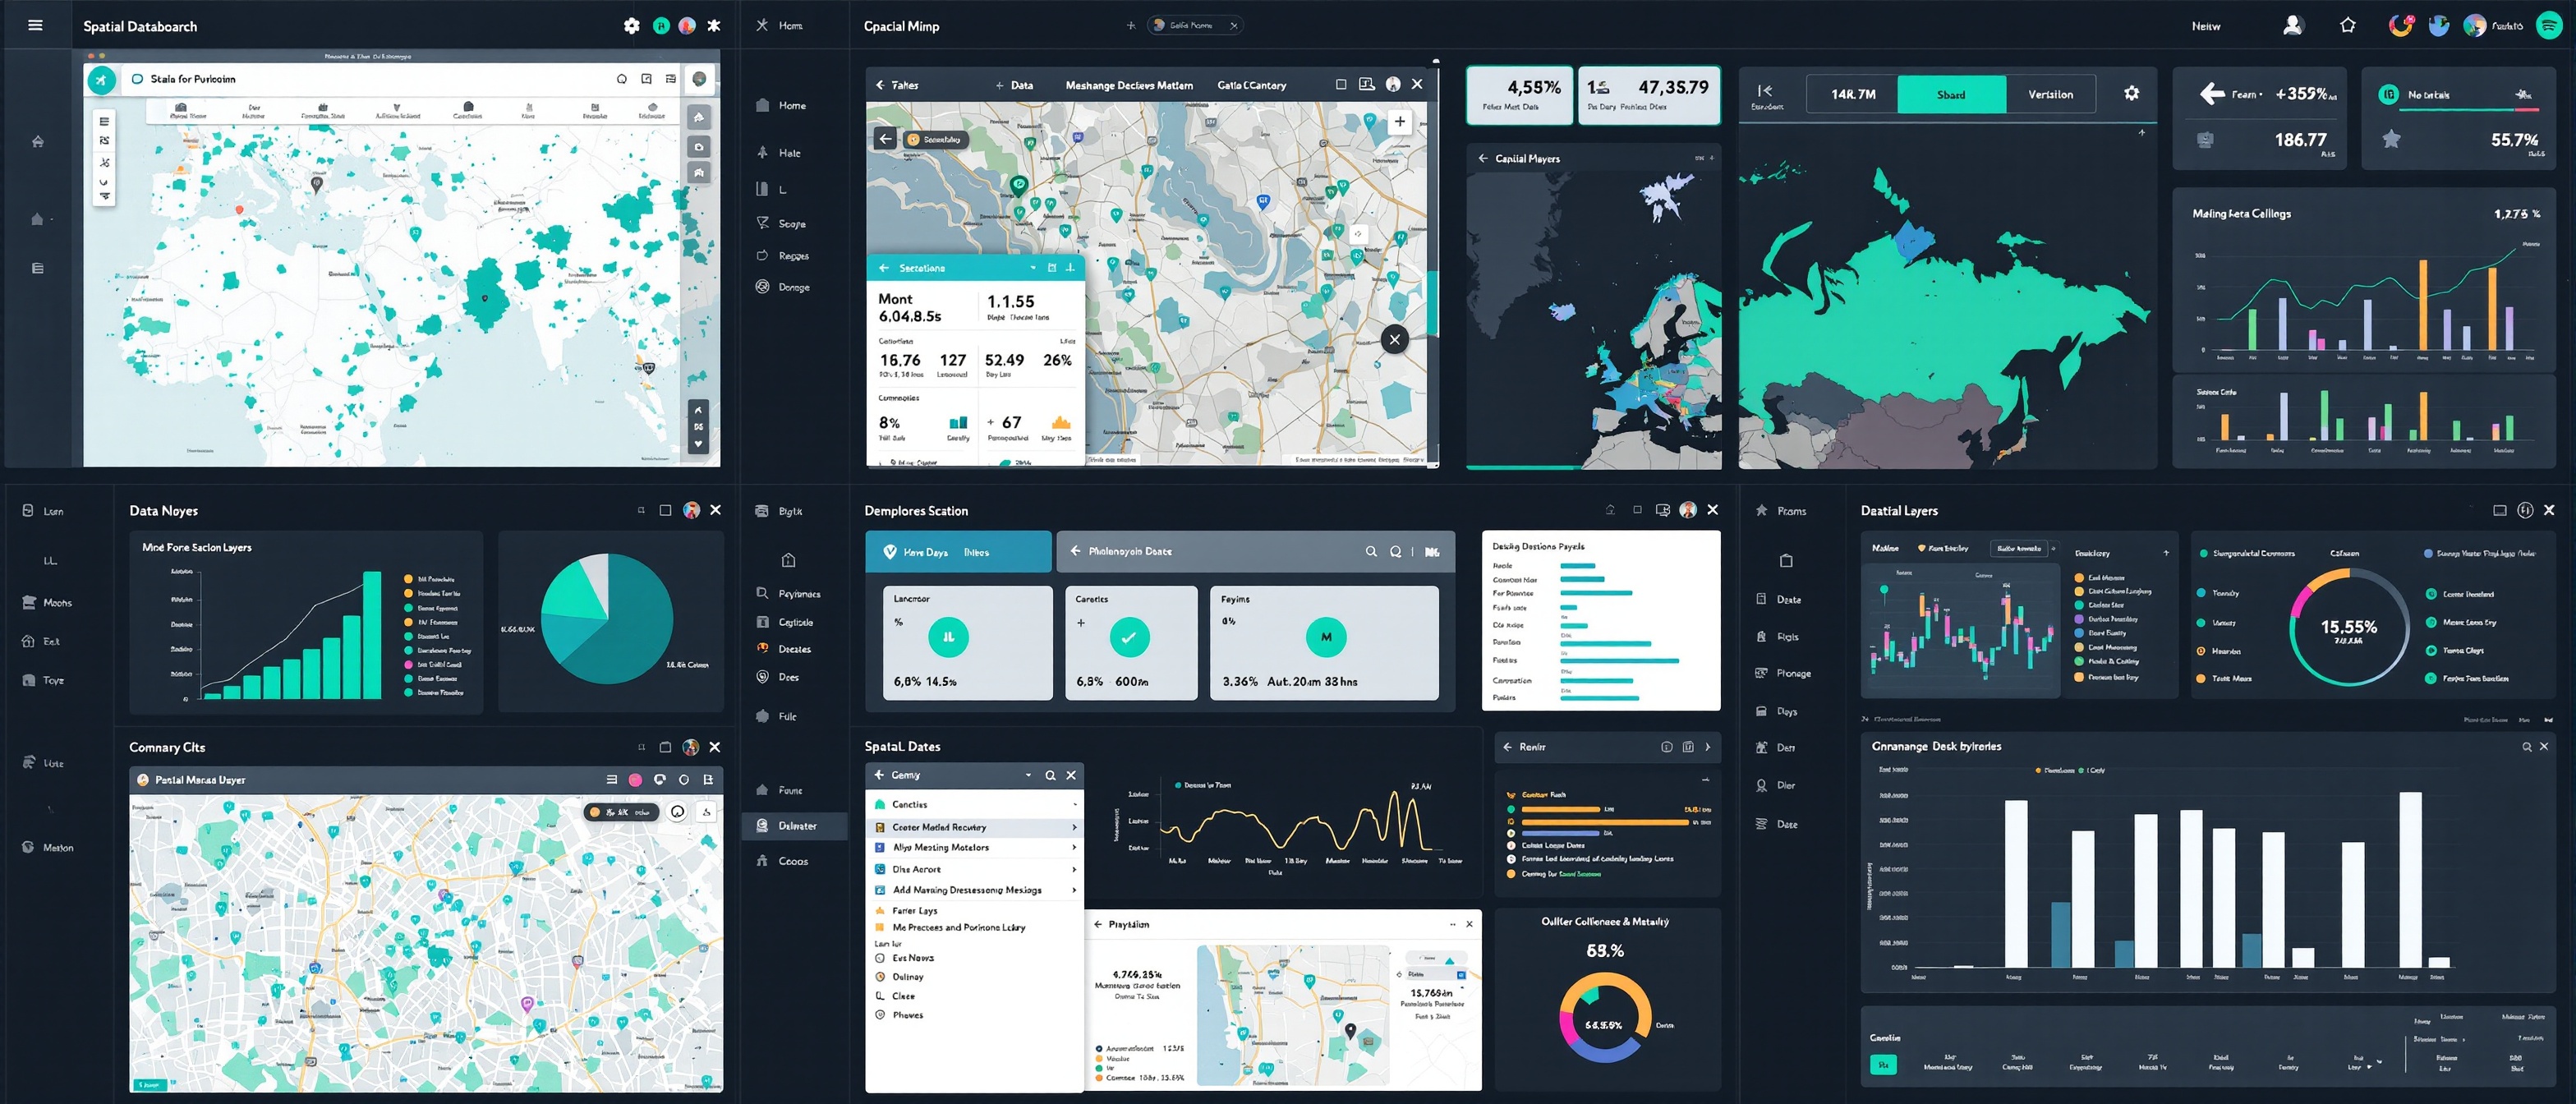This screenshot has height=1104, width=2576.
Task: Open settings gear in Spatial Databoarch header
Action: pos(631,26)
